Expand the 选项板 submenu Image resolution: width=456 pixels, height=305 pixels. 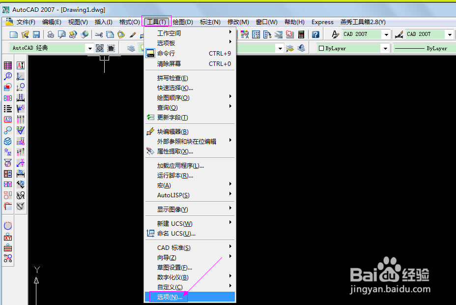pos(190,43)
